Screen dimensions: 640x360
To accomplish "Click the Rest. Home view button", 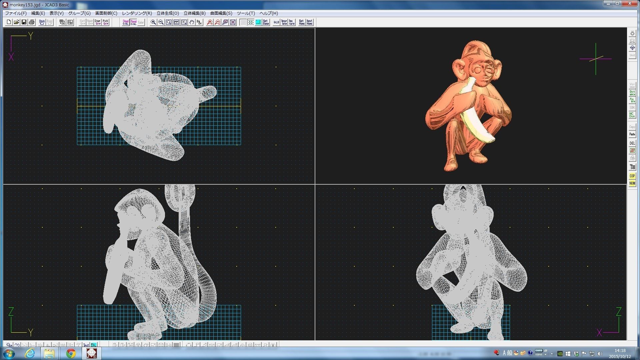I will pyautogui.click(x=310, y=22).
